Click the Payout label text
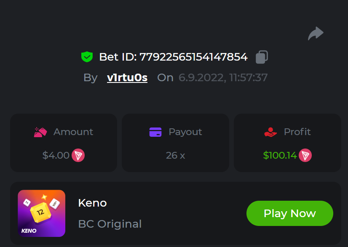348x247 pixels. click(x=185, y=132)
